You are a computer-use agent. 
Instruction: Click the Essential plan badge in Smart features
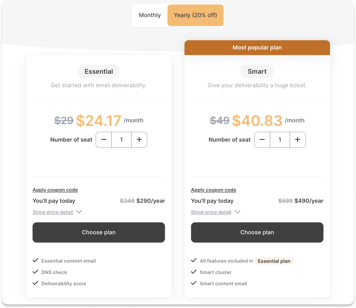coord(274,261)
